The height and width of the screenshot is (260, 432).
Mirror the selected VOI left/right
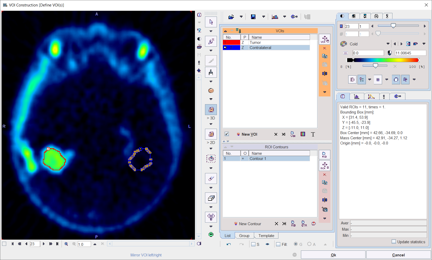(325, 74)
